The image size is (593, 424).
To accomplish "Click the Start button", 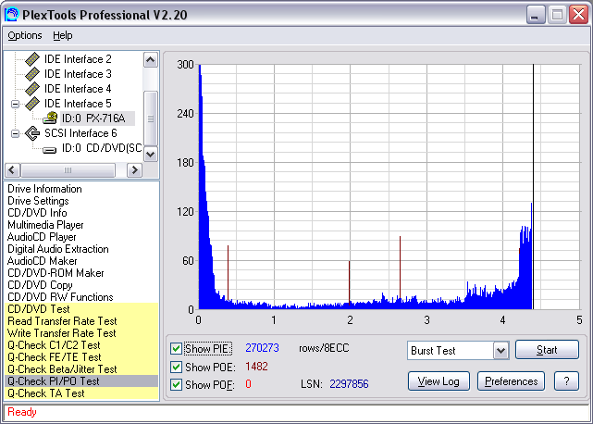I will 547,350.
